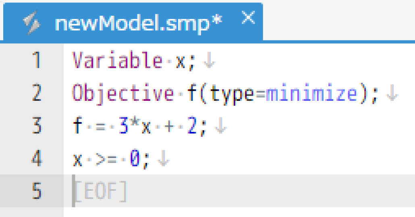Place cursor on the Variable keyword

click(117, 60)
